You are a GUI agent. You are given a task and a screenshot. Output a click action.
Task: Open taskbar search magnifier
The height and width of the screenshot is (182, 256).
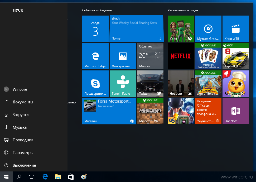pyautogui.click(x=19, y=177)
